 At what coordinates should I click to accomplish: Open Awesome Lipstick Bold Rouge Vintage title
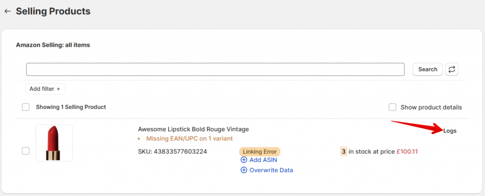coord(193,129)
